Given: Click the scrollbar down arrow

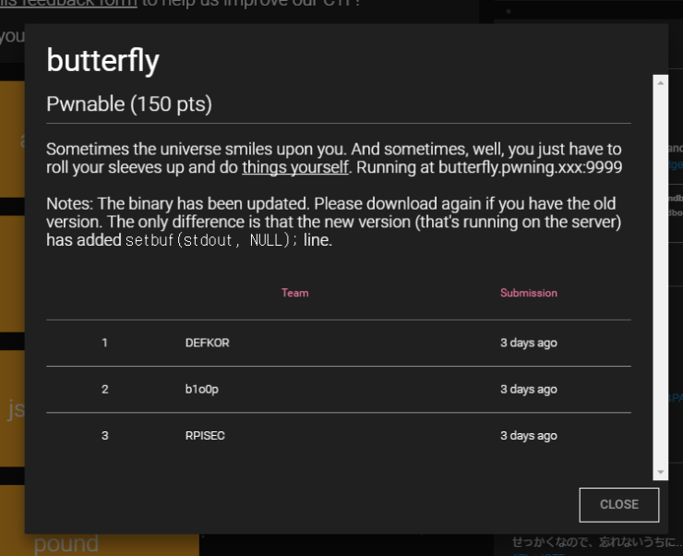Looking at the screenshot, I should pos(660,472).
